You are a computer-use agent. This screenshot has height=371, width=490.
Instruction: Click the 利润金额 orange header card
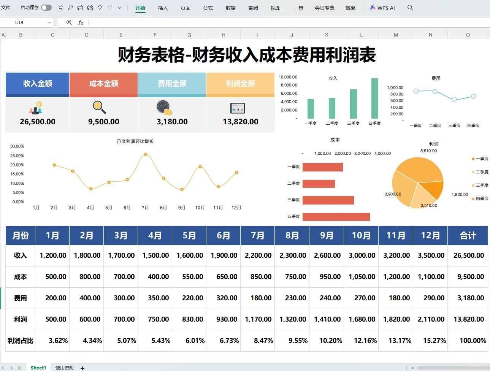240,84
